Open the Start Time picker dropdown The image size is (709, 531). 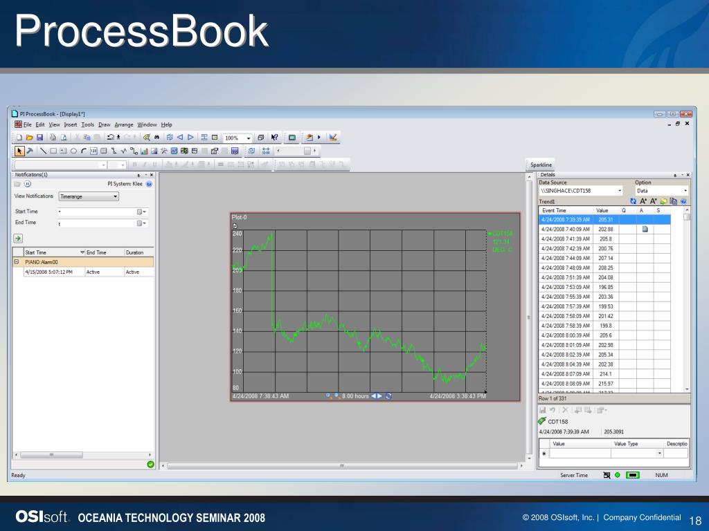coord(142,212)
